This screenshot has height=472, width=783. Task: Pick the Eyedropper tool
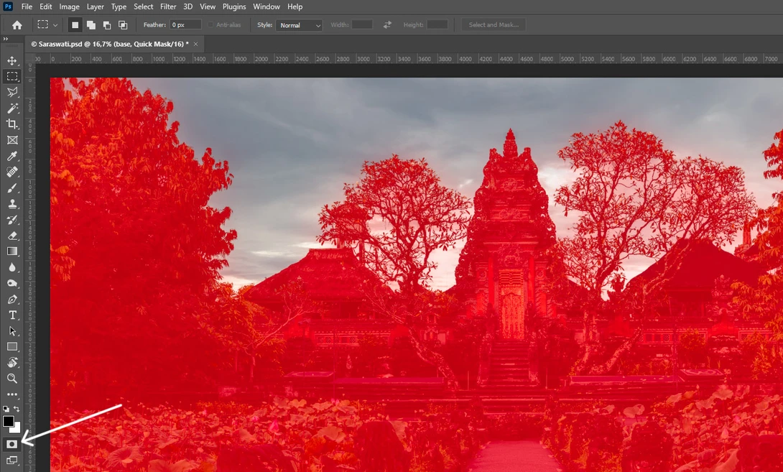[x=12, y=156]
